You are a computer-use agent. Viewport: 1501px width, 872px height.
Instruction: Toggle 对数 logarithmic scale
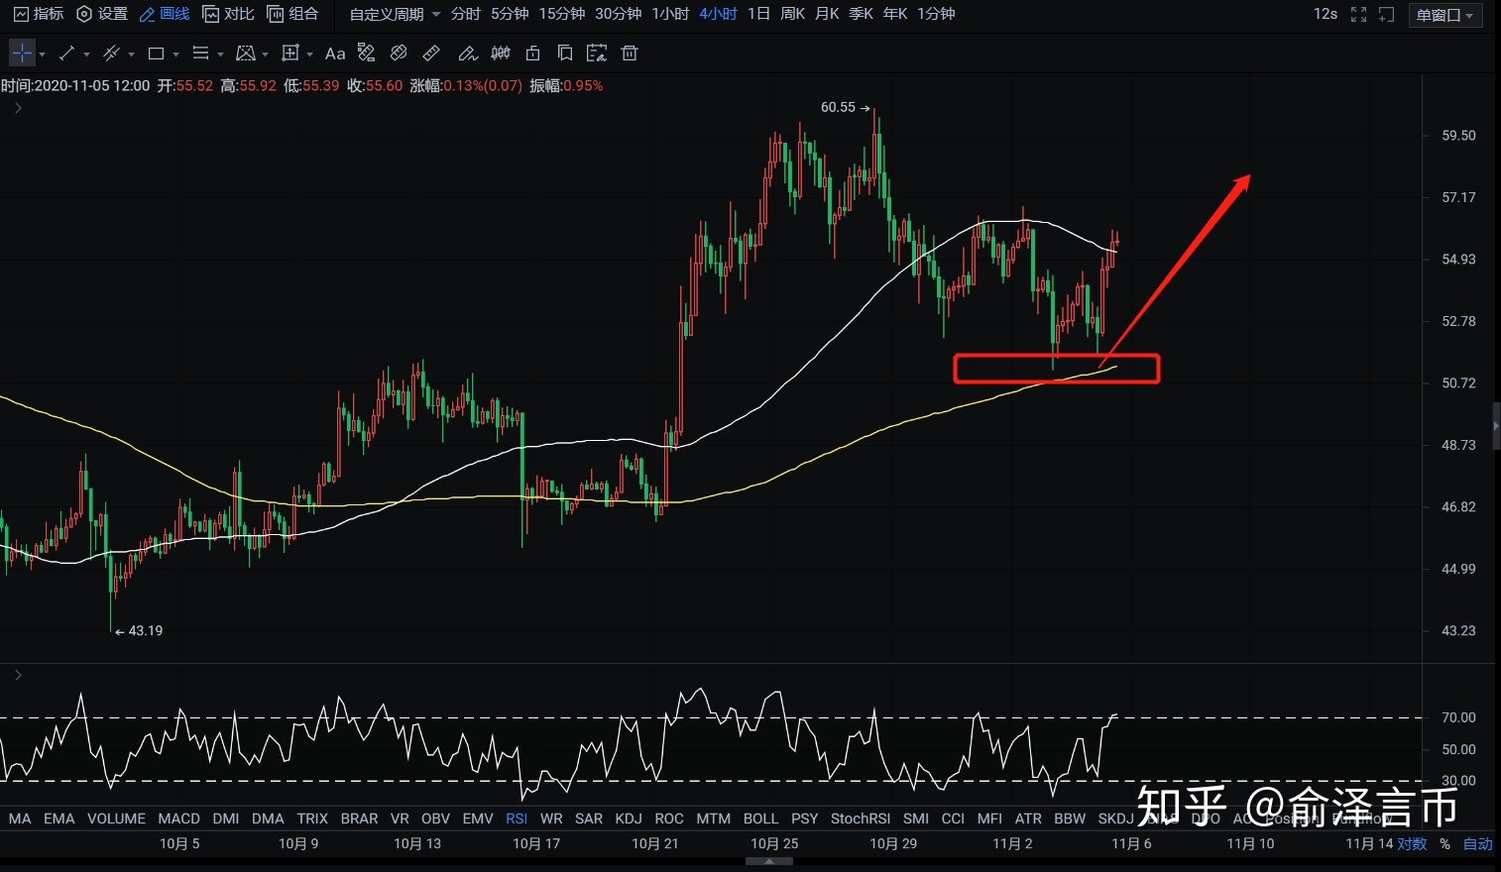pos(1412,844)
